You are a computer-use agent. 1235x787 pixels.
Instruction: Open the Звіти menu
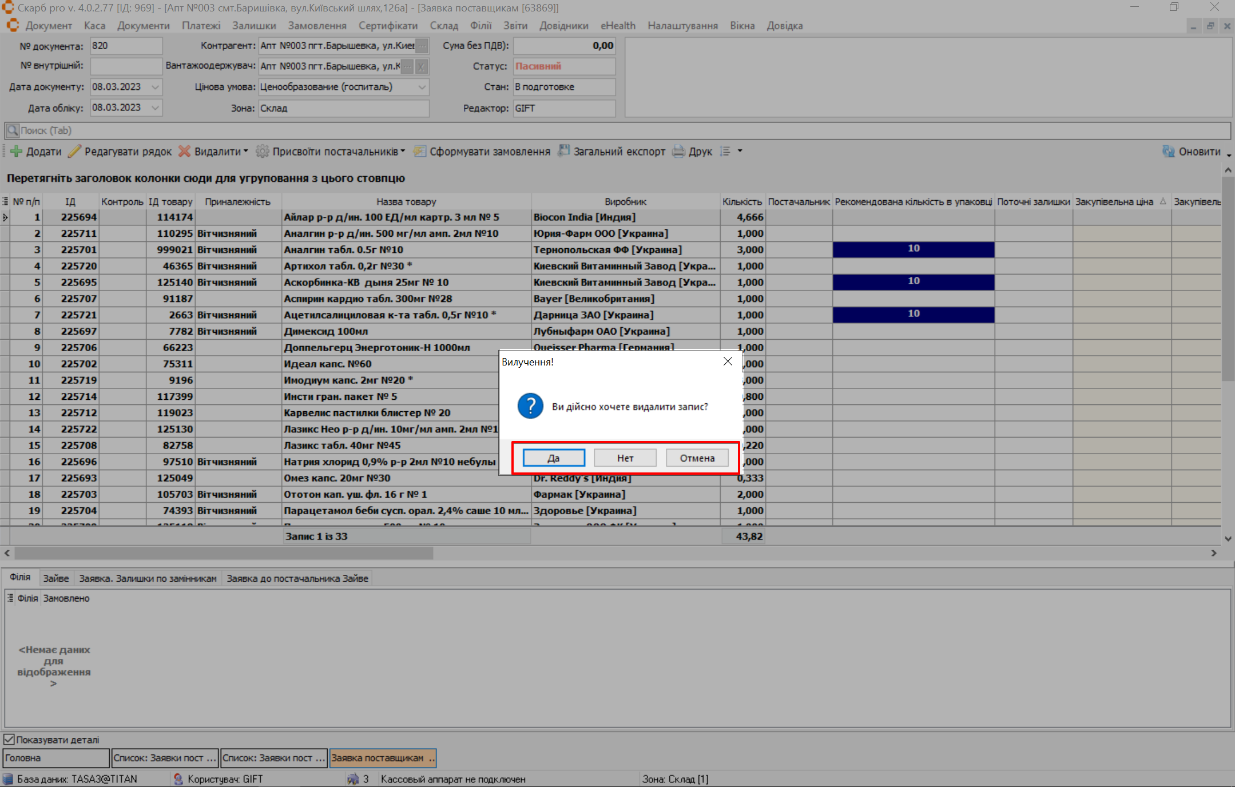coord(515,26)
